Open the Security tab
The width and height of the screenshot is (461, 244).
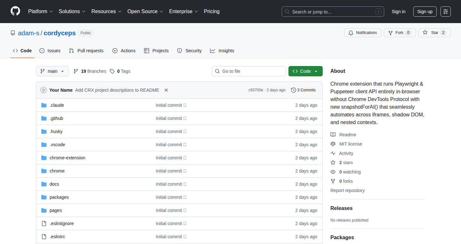coord(190,51)
